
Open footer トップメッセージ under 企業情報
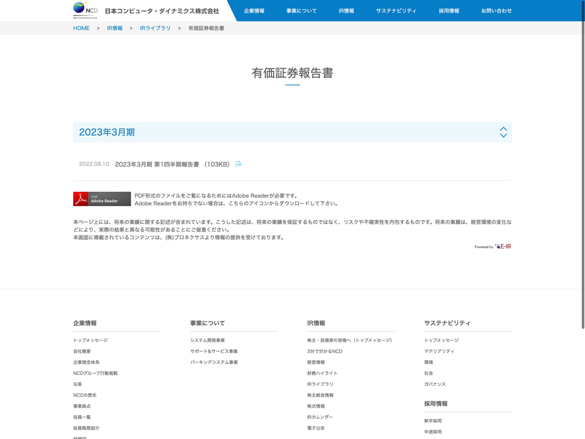click(90, 340)
